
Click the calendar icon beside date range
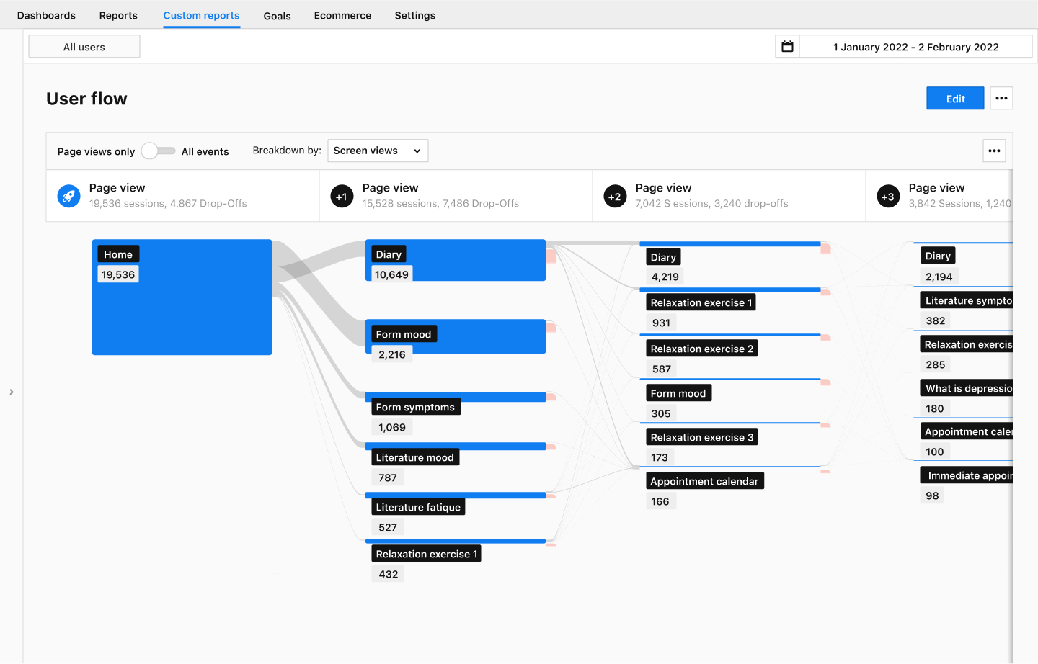[787, 47]
